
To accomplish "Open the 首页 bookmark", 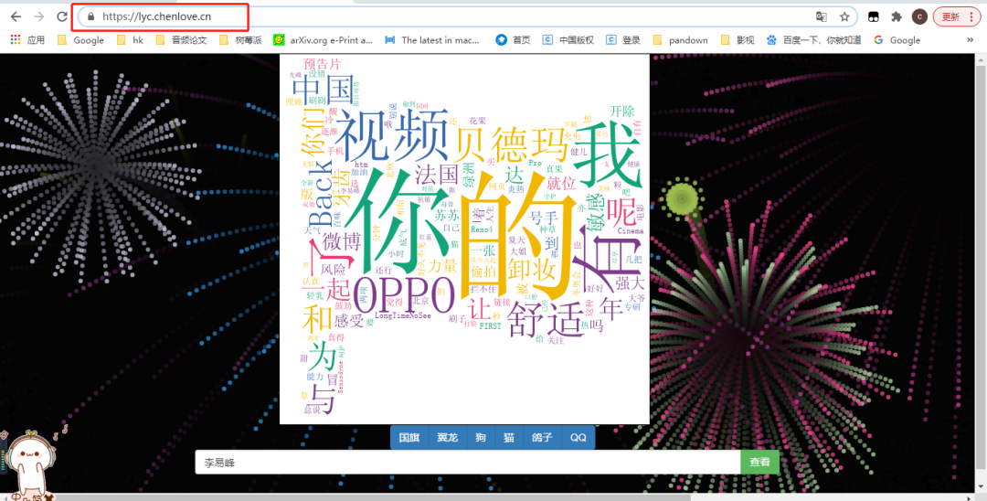I will (x=513, y=40).
